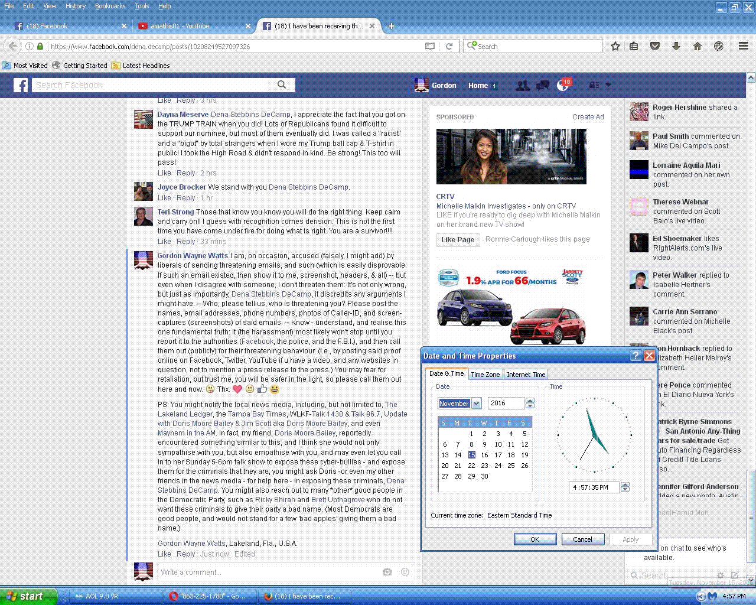The image size is (756, 605).
Task: Expand the November month dropdown
Action: (477, 404)
